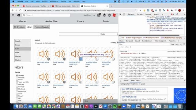Check the Naval genre filter
The image size is (196, 110).
[17, 96]
